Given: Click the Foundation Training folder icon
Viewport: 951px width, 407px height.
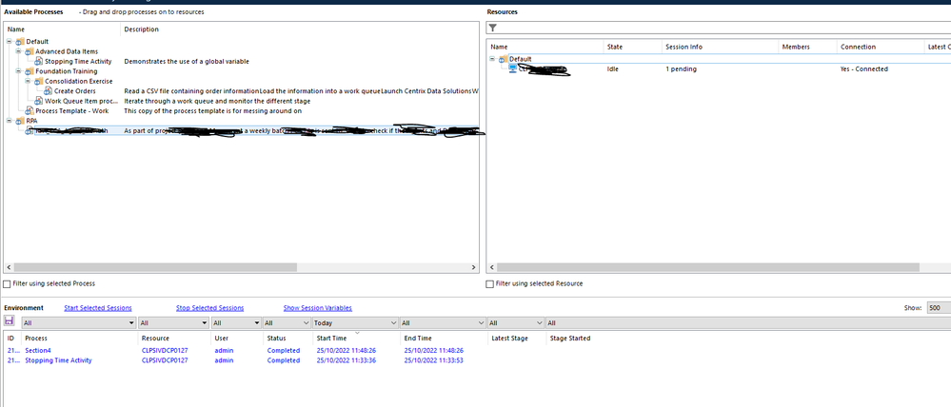Looking at the screenshot, I should (30, 71).
